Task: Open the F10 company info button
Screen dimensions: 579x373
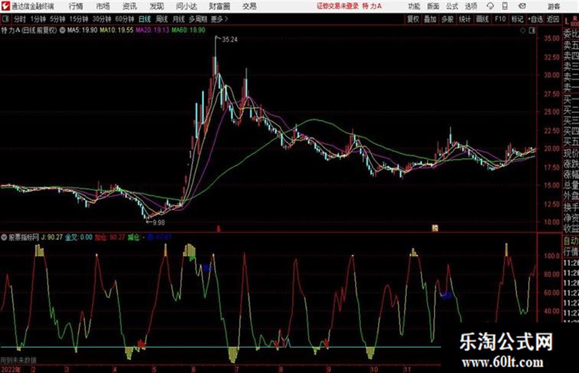Action: [500, 19]
